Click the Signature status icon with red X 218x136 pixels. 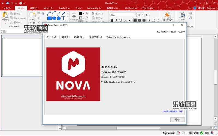[179, 133]
